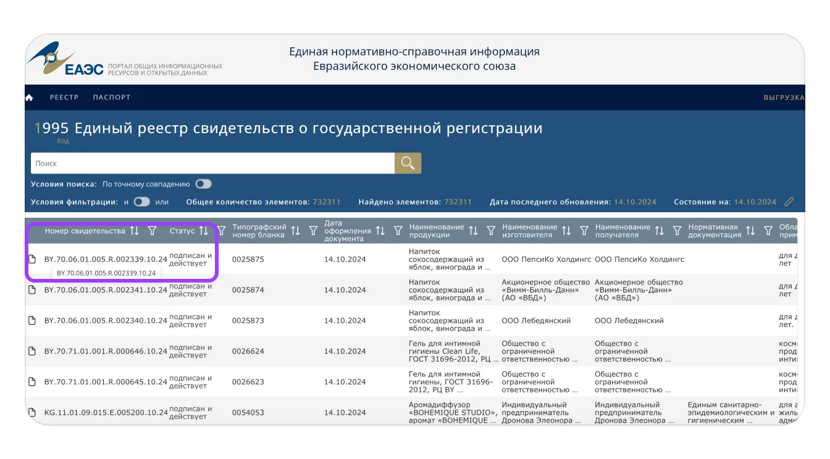Filter Наименование получателя column
The width and height of the screenshot is (830, 459).
coord(677,231)
